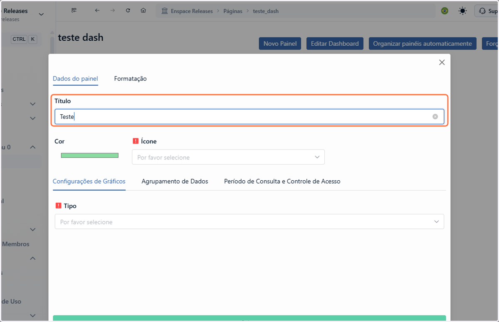Click the Editar Dashboard button
The width and height of the screenshot is (499, 322).
point(335,44)
